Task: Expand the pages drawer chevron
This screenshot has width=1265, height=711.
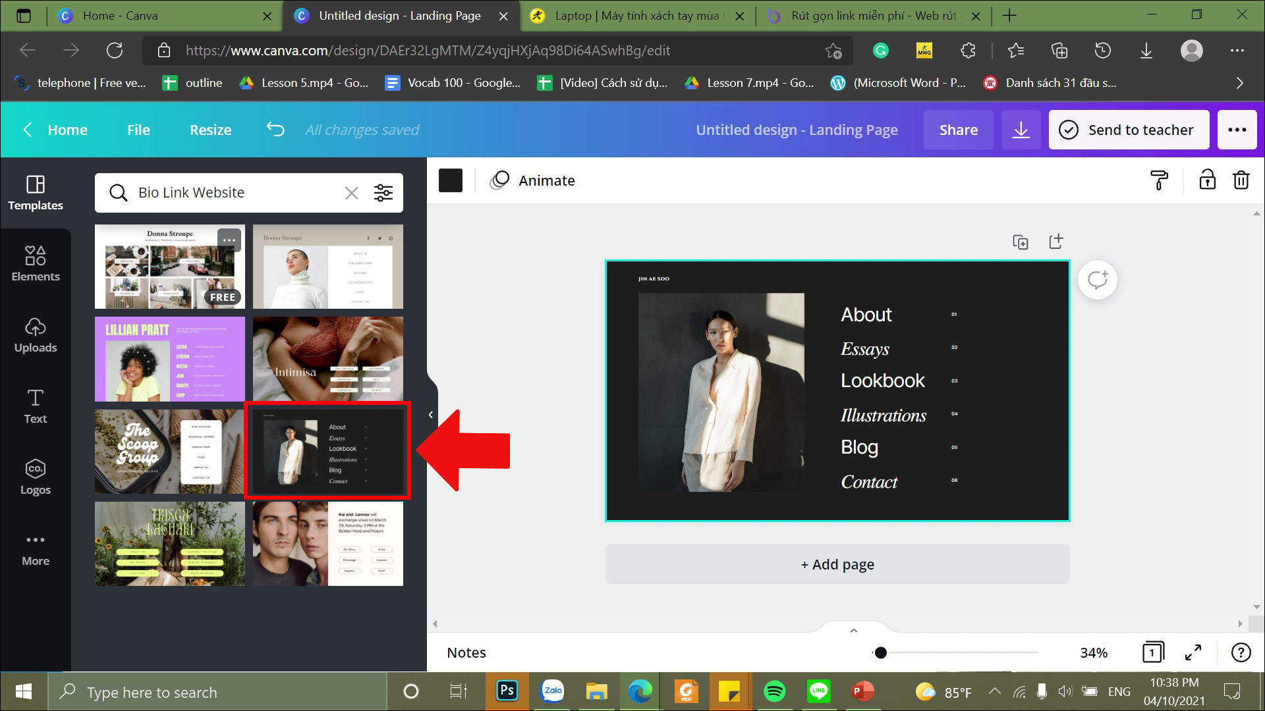Action: click(853, 630)
